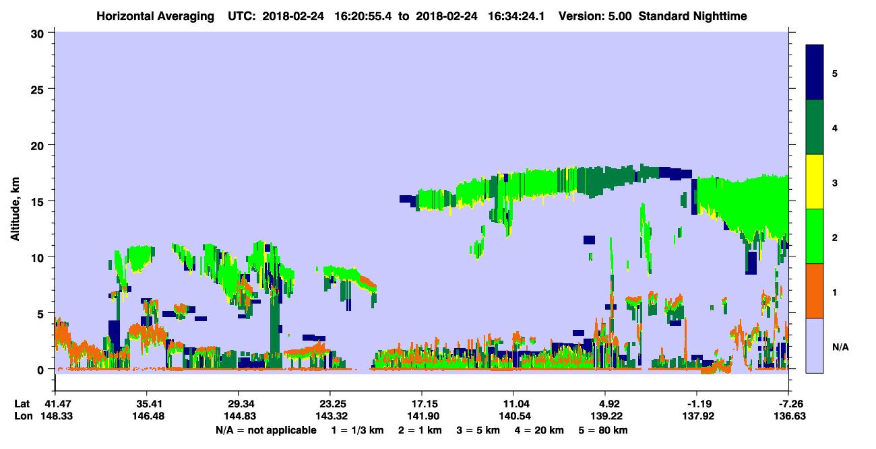Click the 'N/A = not applicable' legend note
The image size is (876, 449).
tap(265, 430)
